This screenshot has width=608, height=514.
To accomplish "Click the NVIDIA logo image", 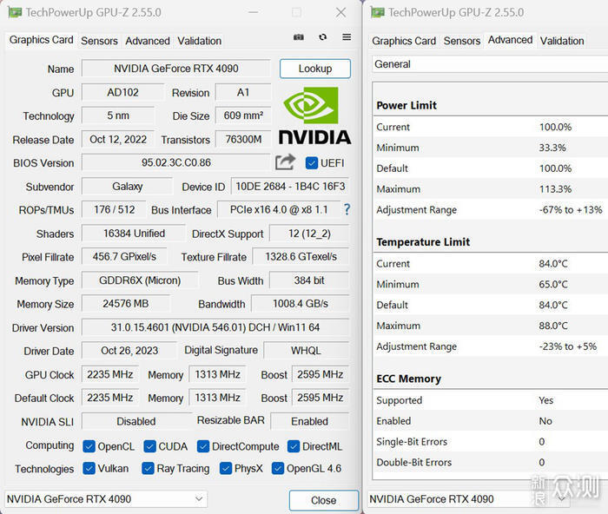I will click(314, 115).
